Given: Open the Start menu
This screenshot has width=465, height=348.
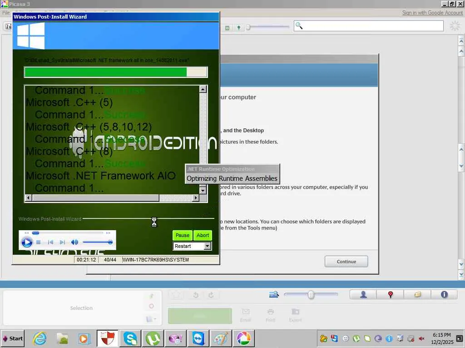Looking at the screenshot, I should 12,338.
